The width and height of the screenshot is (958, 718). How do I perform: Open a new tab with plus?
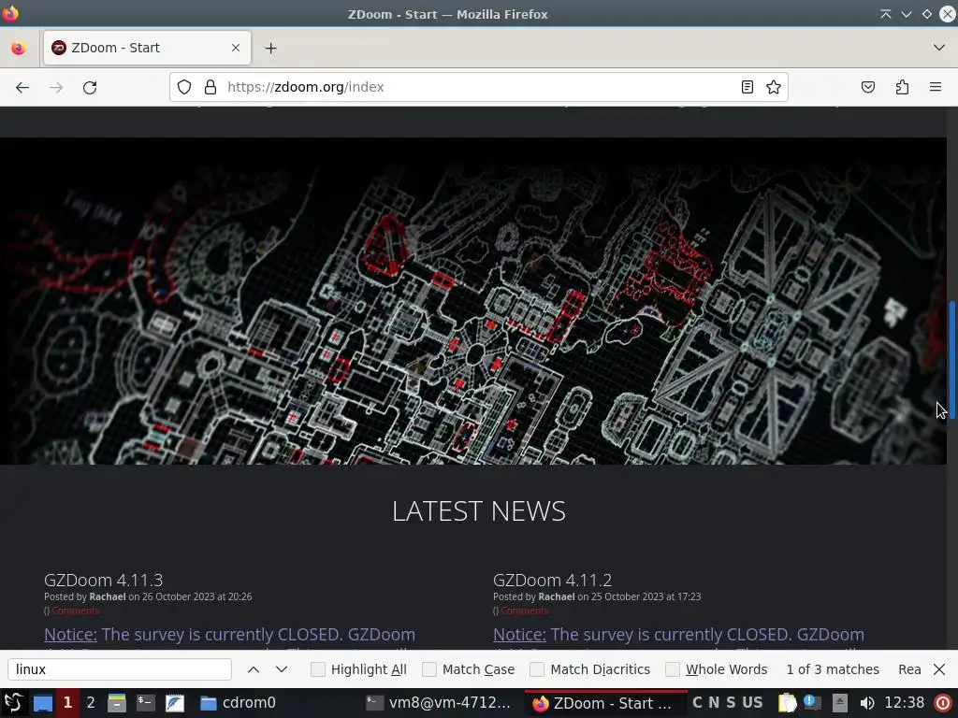270,48
